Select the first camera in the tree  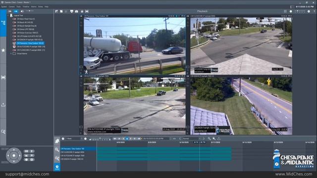click(x=25, y=19)
